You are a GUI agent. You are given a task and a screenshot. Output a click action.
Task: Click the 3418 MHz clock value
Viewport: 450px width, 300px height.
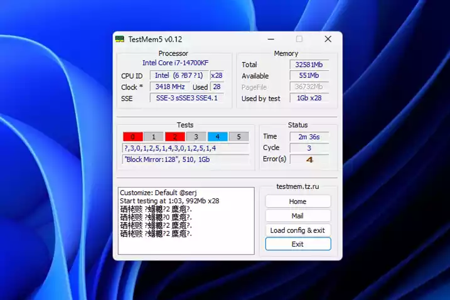click(170, 87)
